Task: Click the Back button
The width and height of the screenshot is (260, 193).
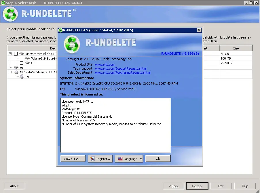Action: click(173, 186)
